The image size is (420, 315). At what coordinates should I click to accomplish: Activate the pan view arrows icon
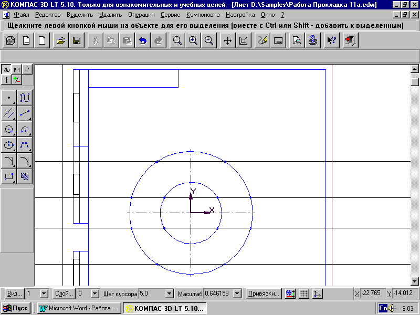coord(228,40)
